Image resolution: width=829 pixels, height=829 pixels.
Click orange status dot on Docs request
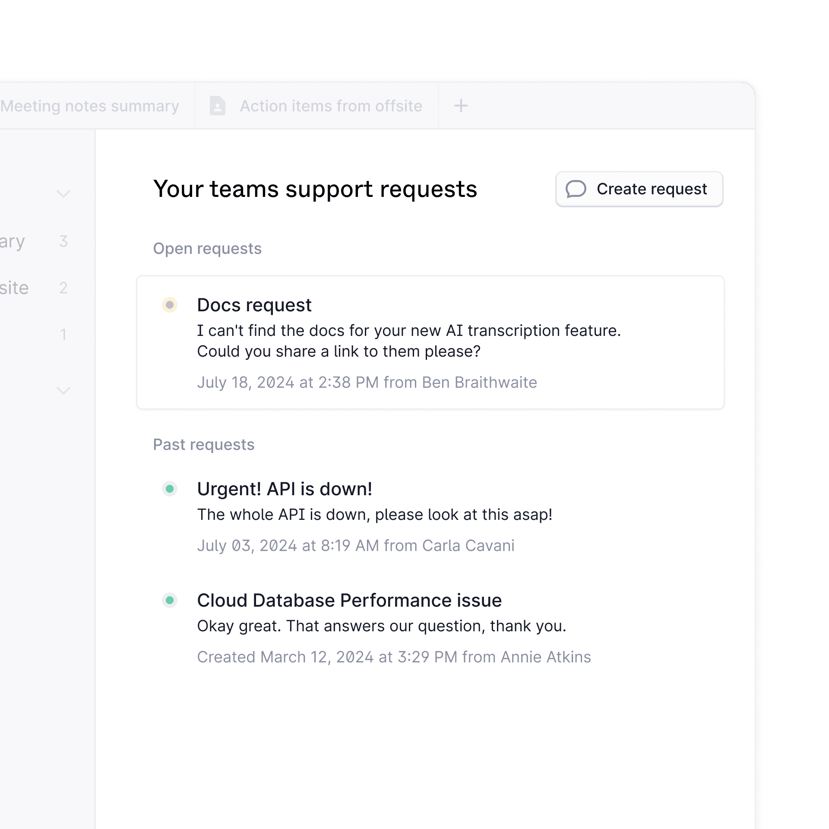(170, 305)
